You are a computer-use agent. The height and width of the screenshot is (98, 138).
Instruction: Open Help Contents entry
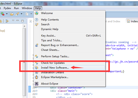[x=69, y=19]
